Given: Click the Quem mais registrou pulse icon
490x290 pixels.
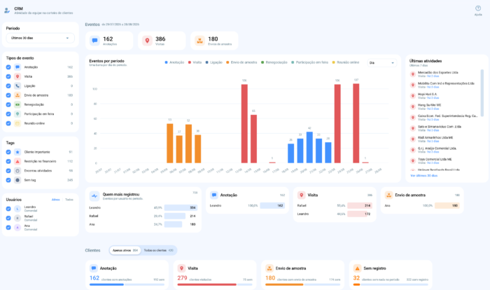Looking at the screenshot, I should pos(94,196).
